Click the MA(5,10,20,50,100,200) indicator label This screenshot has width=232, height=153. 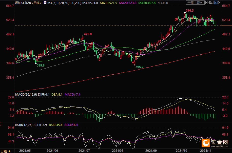[64, 3]
